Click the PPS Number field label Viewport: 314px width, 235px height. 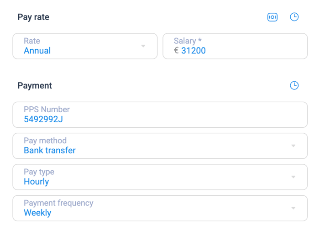tap(47, 110)
